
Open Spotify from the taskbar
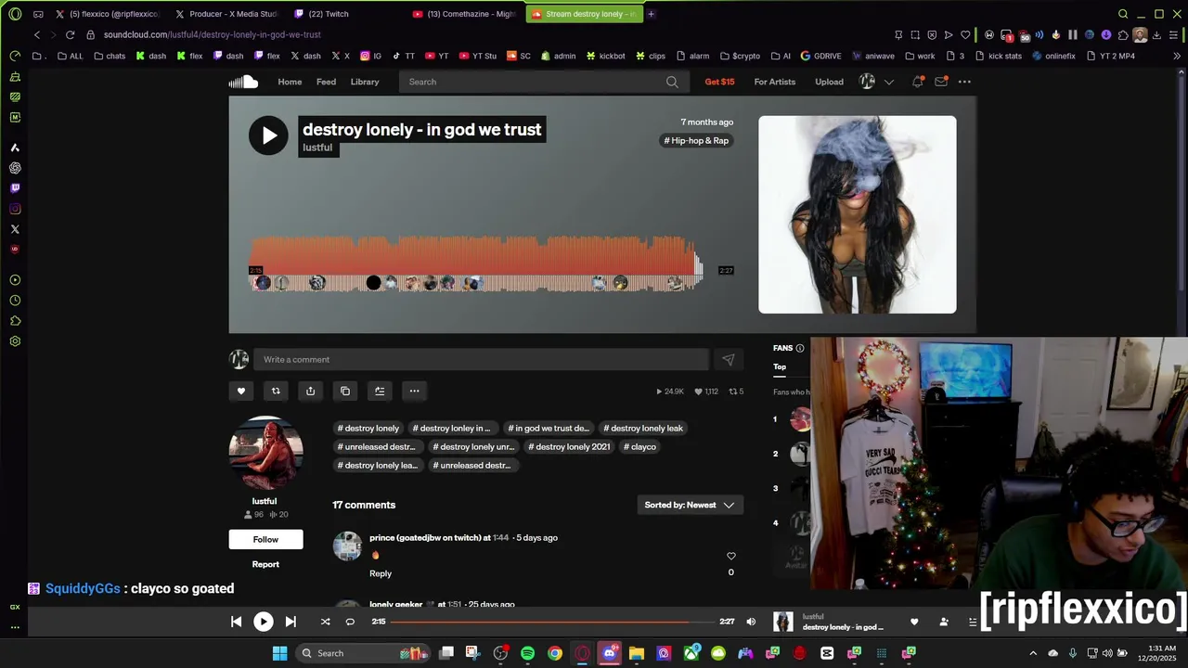click(x=527, y=653)
